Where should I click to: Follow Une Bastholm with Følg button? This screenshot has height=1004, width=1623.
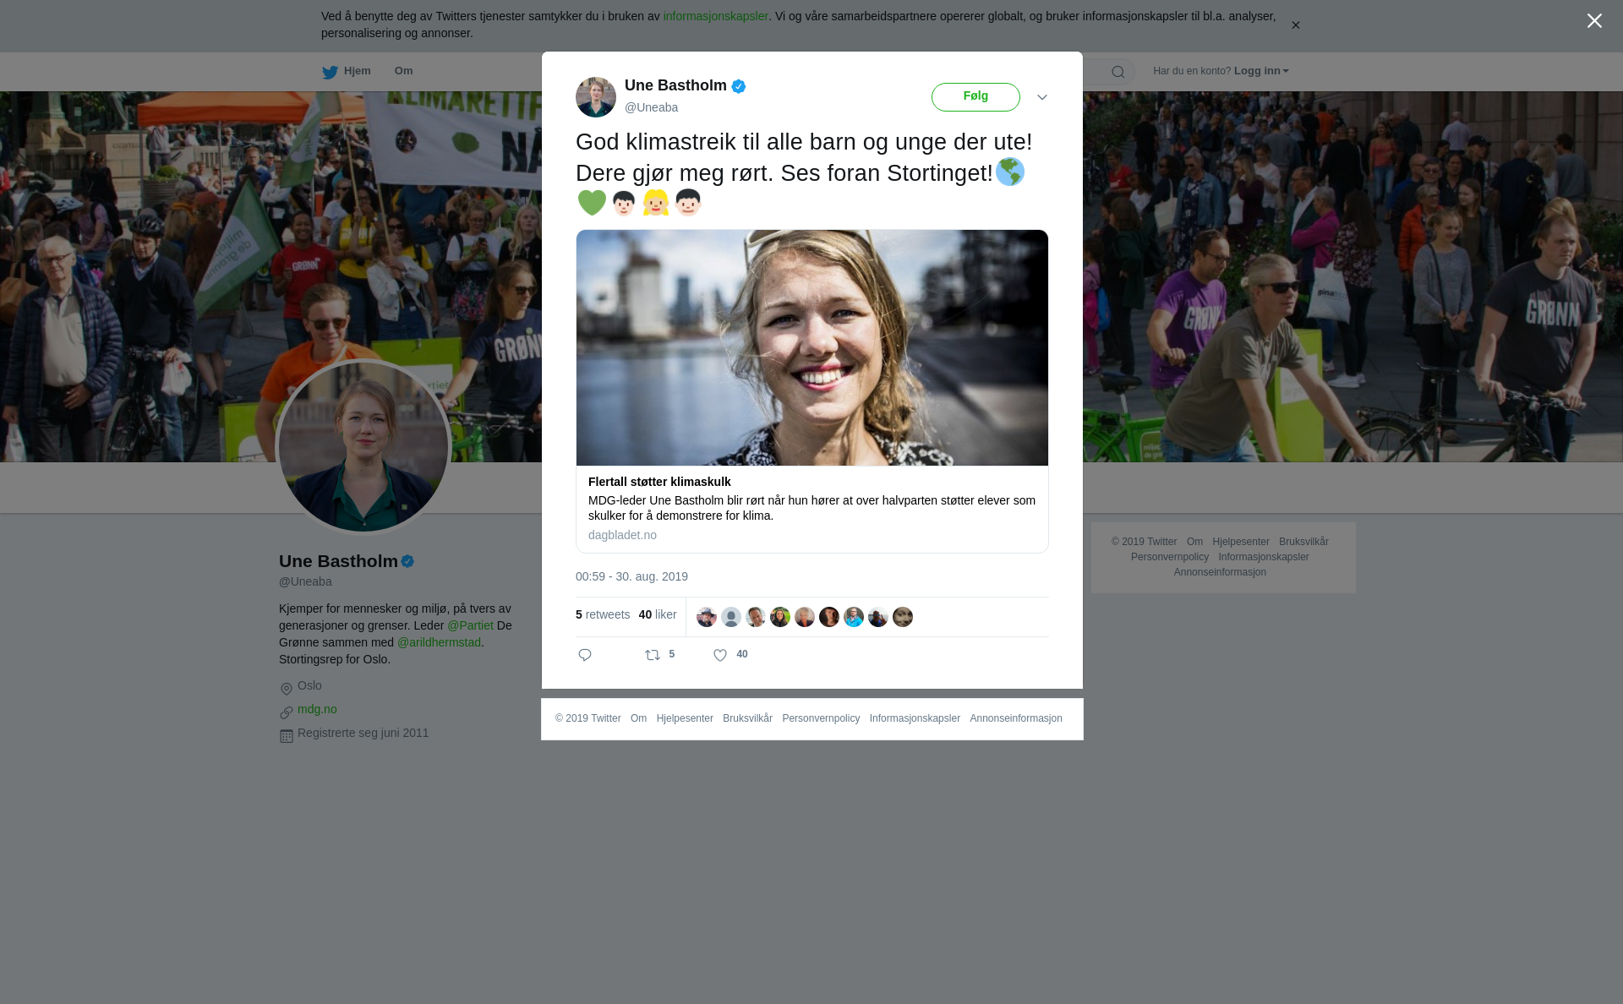tap(975, 96)
